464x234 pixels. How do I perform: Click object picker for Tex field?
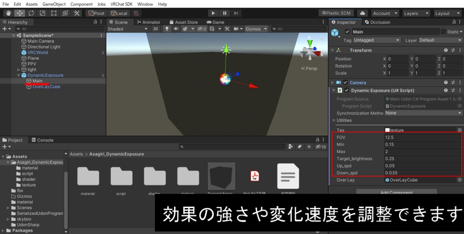[x=459, y=130]
